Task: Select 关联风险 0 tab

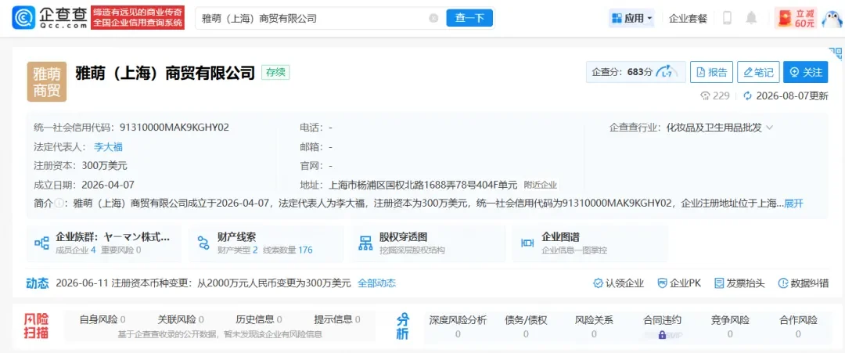Action: click(181, 320)
